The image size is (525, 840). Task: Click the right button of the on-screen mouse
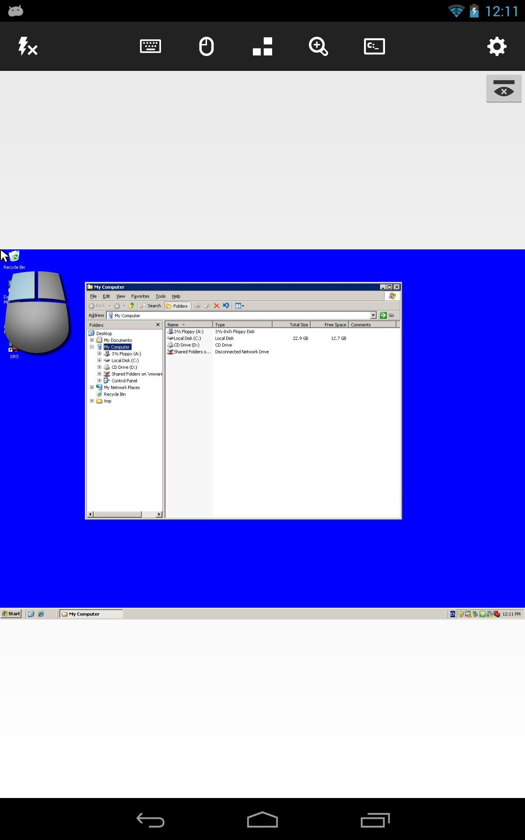click(51, 285)
